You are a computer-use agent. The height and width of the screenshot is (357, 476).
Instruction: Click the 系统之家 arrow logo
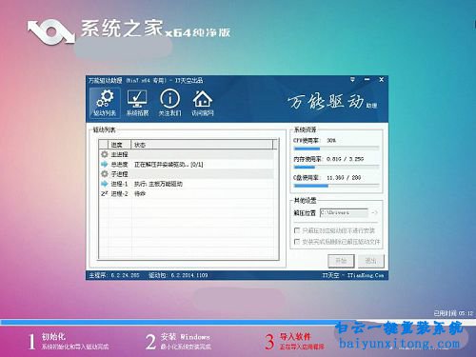click(x=51, y=31)
